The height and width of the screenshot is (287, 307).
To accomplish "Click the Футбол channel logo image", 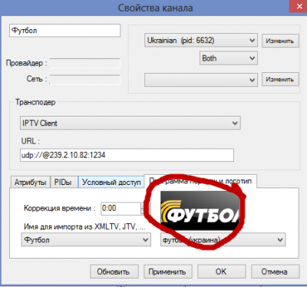I will pyautogui.click(x=200, y=210).
